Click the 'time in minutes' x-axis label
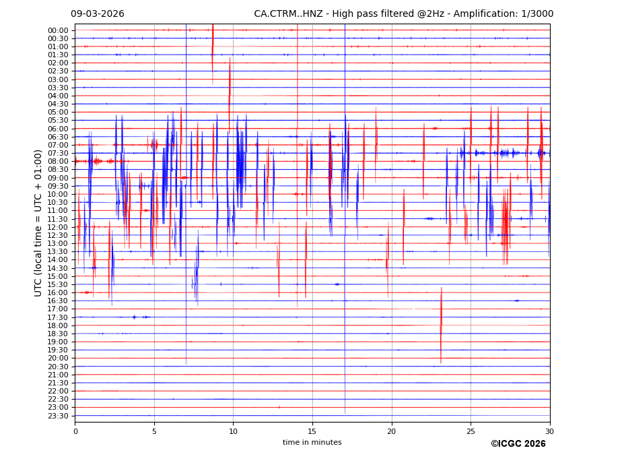624x469 pixels. 312,442
